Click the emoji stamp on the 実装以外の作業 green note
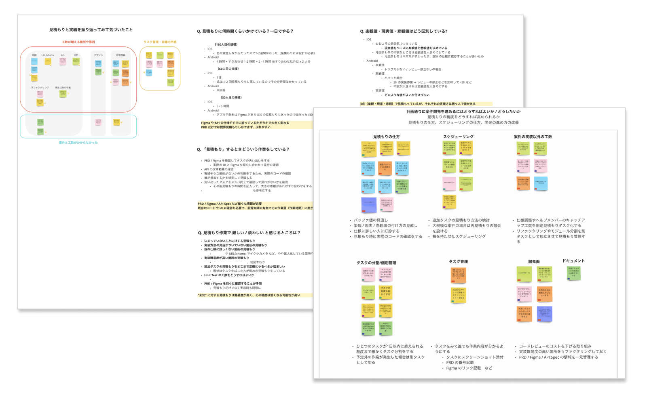The height and width of the screenshot is (395, 647). coord(68,93)
